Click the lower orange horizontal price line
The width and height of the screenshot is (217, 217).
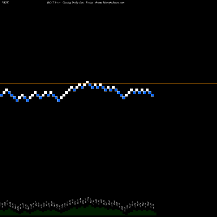pos(108,94)
